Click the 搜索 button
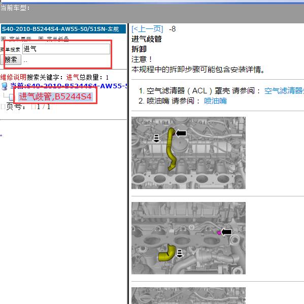 pyautogui.click(x=11, y=59)
